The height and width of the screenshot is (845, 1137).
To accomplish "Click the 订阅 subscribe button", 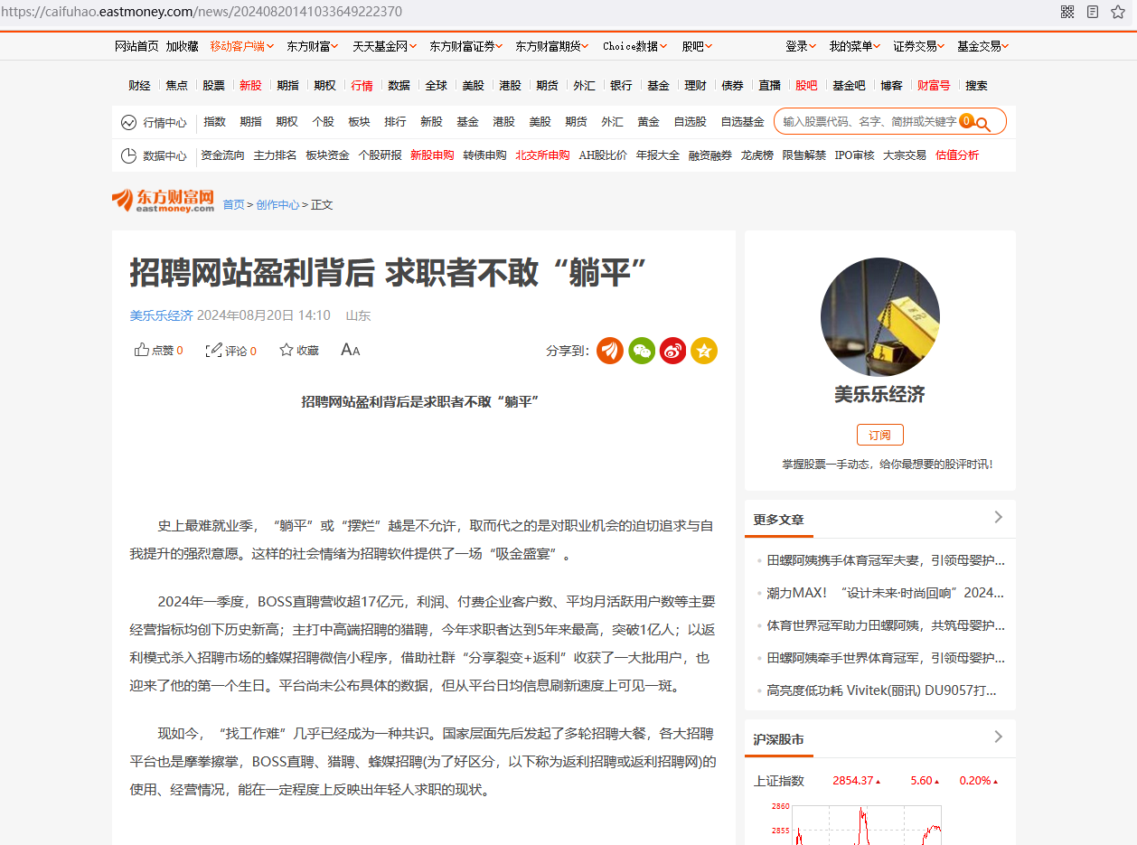I will click(879, 435).
